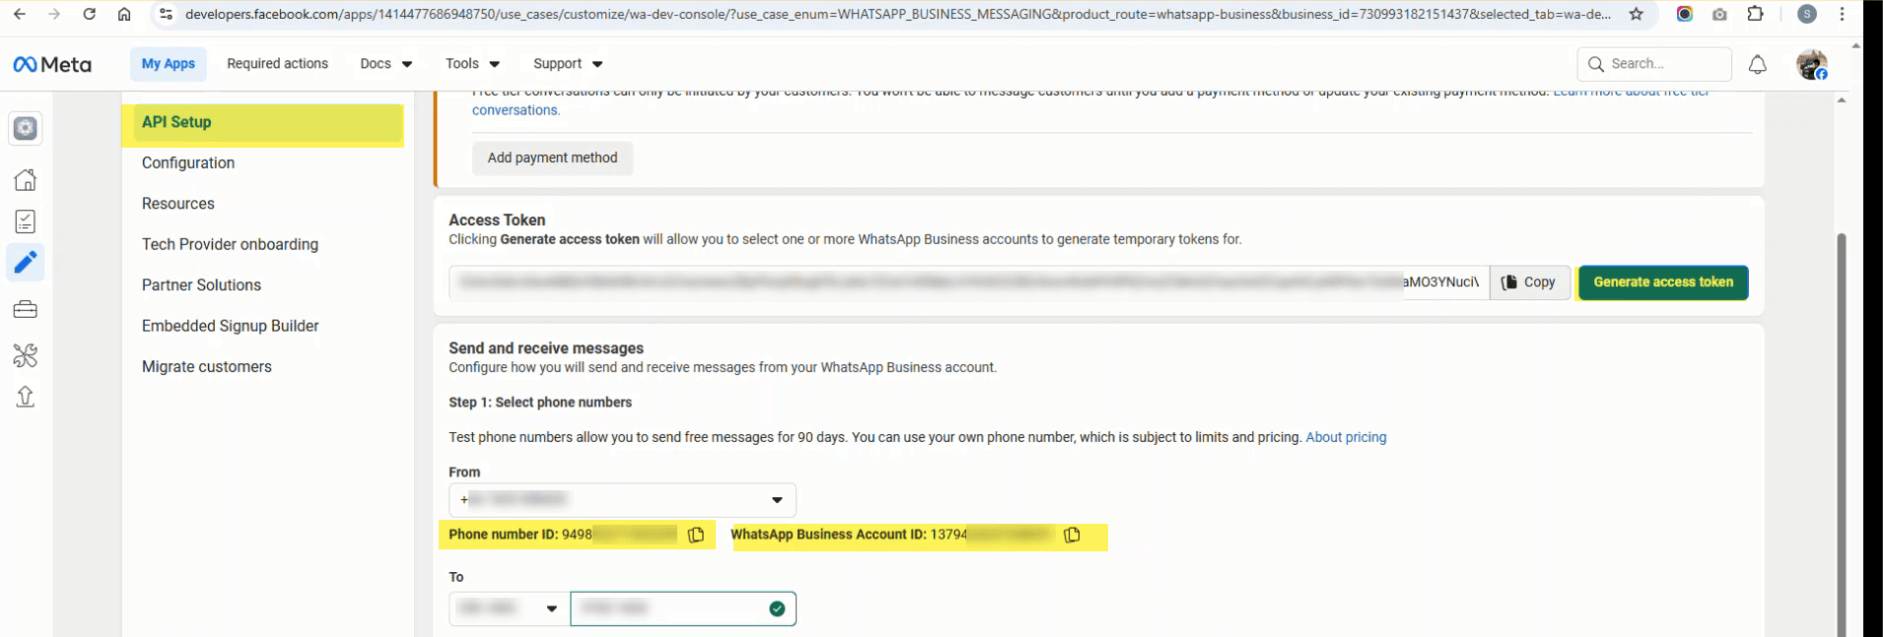Open the colorful circle extension icon

click(1685, 14)
